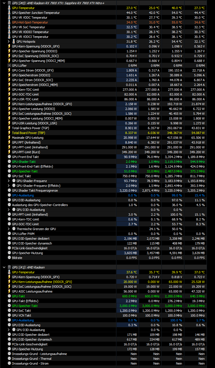This screenshot has height=368, width=215.
Task: Expand GPU D3D-Auslastung under GPU #1
Action: pos(9,330)
